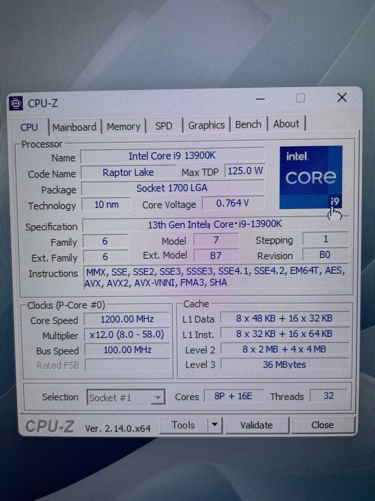Click the CPU-Z icon in title bar
Screen dimensions: 375x501
click(15, 103)
